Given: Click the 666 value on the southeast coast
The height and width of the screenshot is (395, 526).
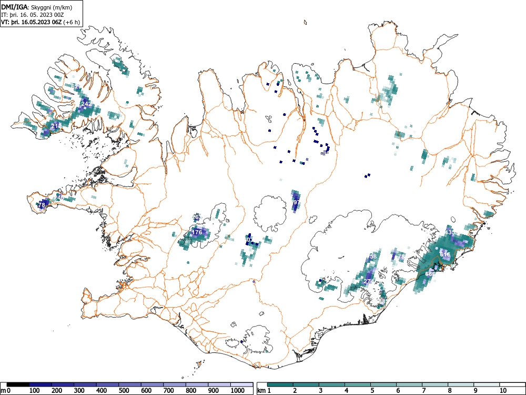Looking at the screenshot, I should click(x=430, y=274).
